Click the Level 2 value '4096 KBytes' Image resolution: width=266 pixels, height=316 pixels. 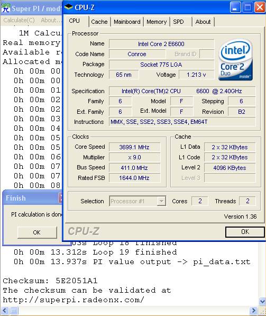point(230,168)
